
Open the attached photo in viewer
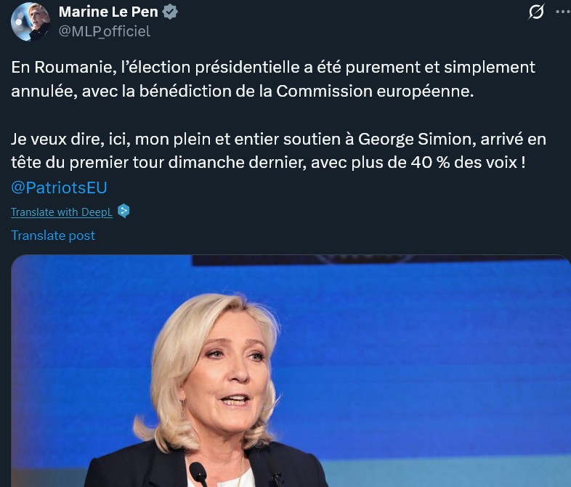291,371
